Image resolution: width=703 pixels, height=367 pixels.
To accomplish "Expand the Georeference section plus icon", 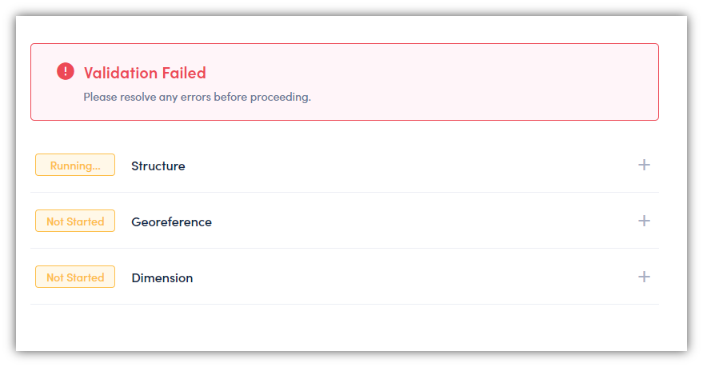I will [x=644, y=221].
